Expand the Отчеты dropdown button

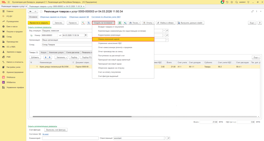pos(148,23)
